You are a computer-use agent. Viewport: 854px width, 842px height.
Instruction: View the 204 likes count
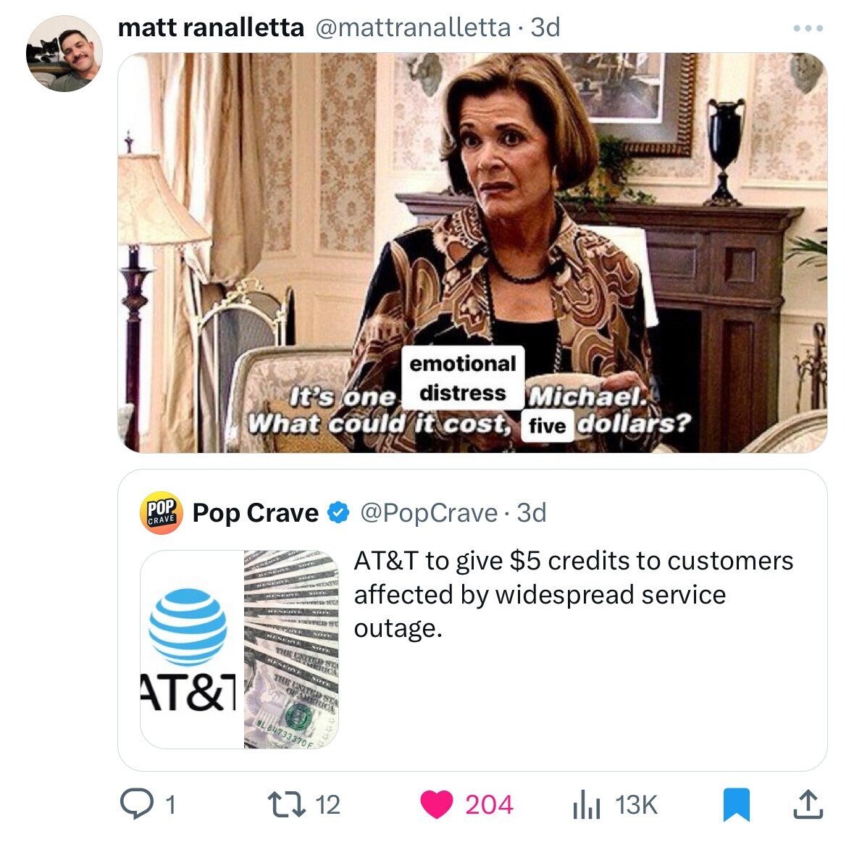click(x=488, y=805)
